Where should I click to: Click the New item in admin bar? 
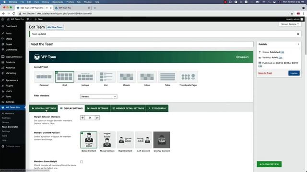pos(38,19)
